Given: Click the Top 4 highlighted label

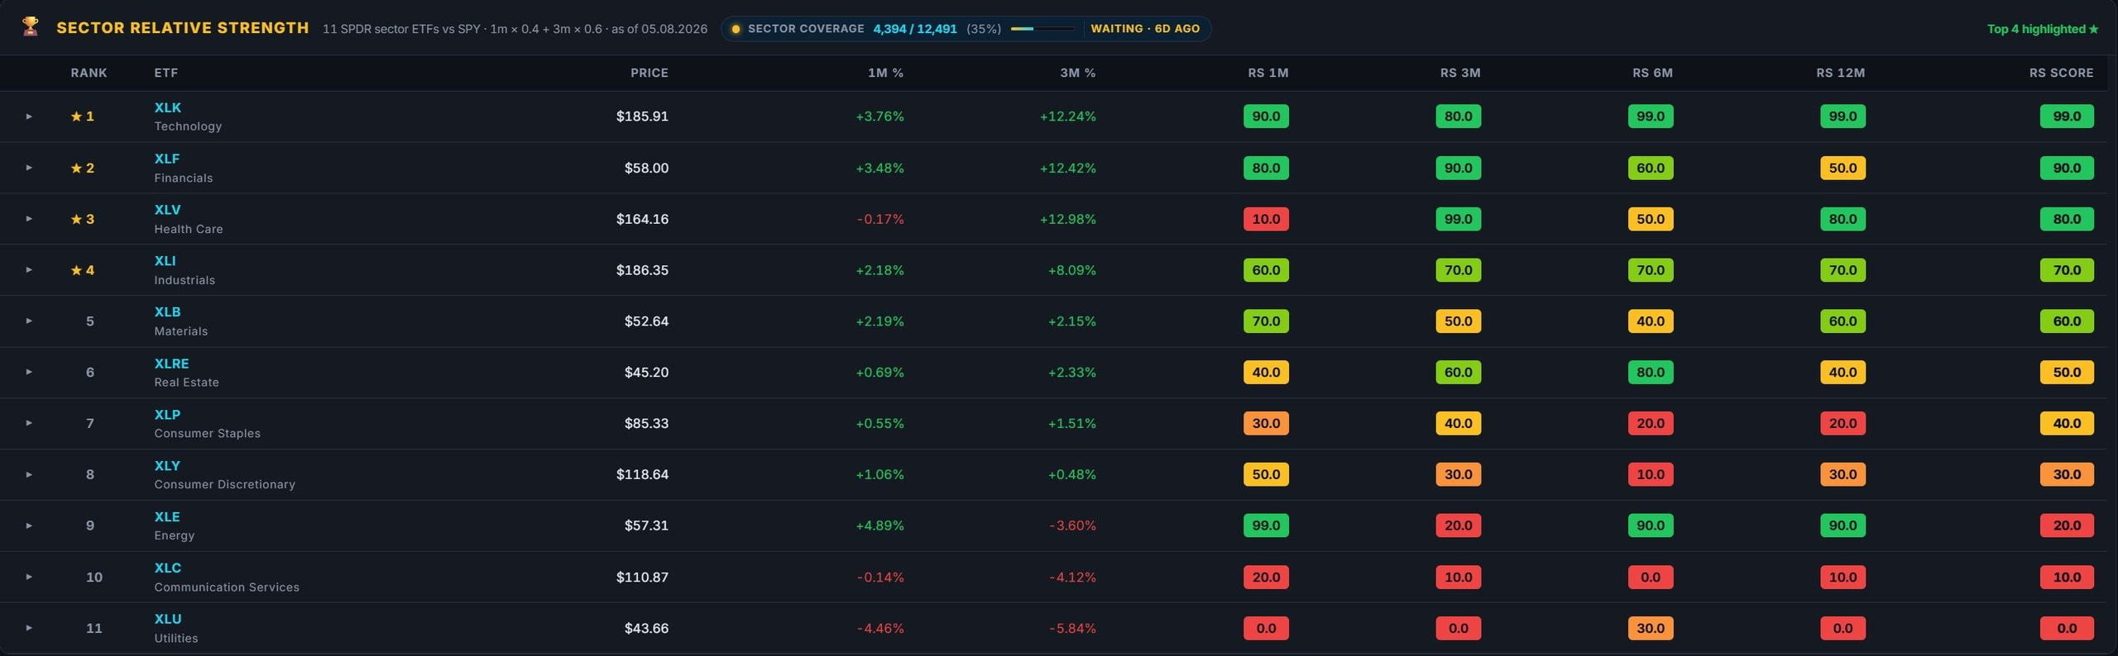Looking at the screenshot, I should 2042,29.
